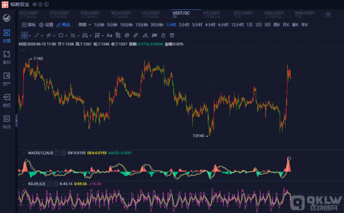Screen dimensions: 344x213
Task: Switch to the EOS/USDT tab
Action: pyautogui.click(x=90, y=14)
